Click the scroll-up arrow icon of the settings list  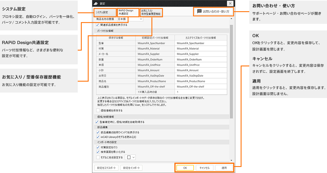(x=231, y=18)
